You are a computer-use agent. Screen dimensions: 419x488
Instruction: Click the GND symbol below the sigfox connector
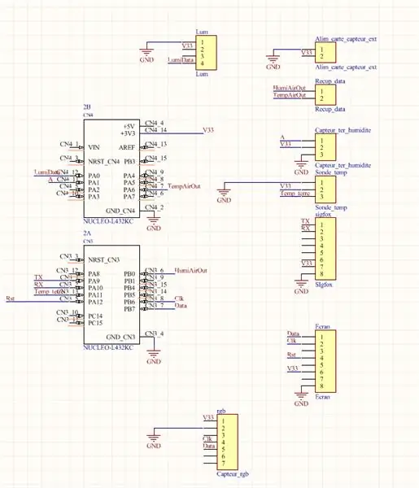[301, 287]
